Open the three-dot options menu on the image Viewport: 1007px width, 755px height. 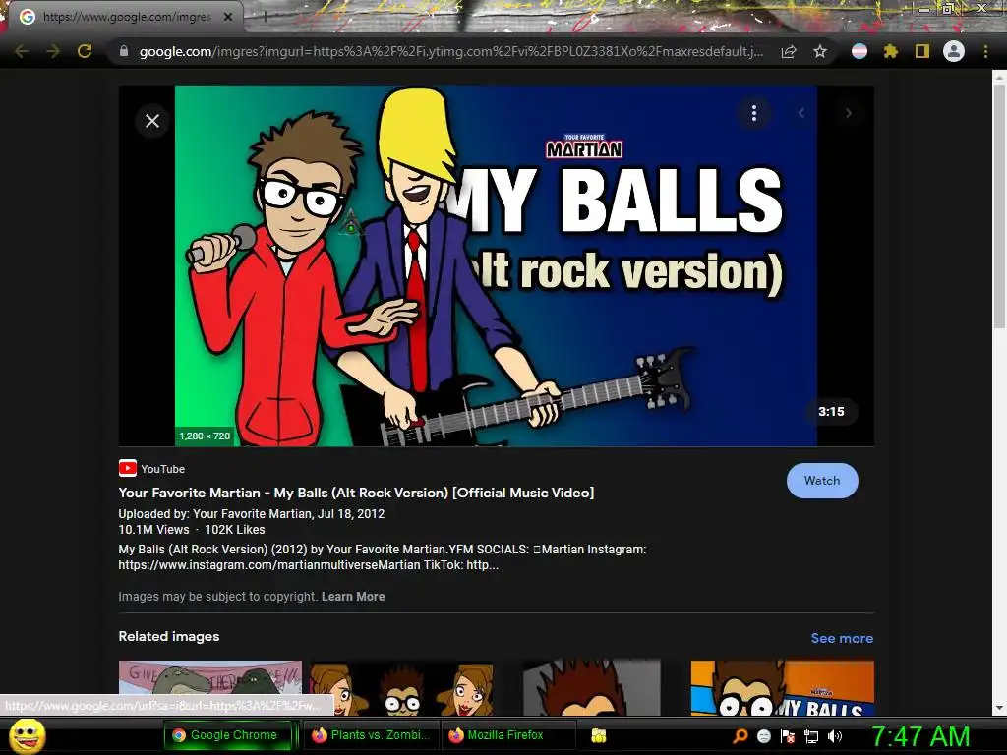coord(754,114)
